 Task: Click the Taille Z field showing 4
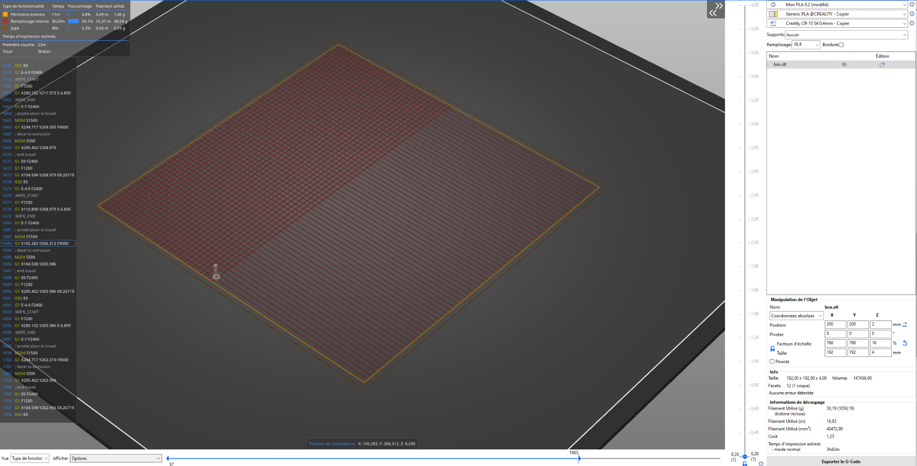[881, 353]
